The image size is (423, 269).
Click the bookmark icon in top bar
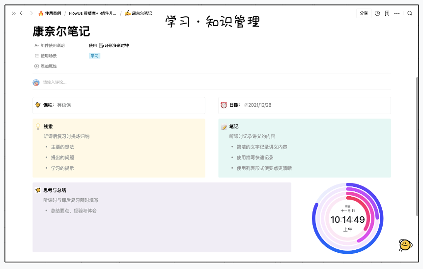(387, 13)
